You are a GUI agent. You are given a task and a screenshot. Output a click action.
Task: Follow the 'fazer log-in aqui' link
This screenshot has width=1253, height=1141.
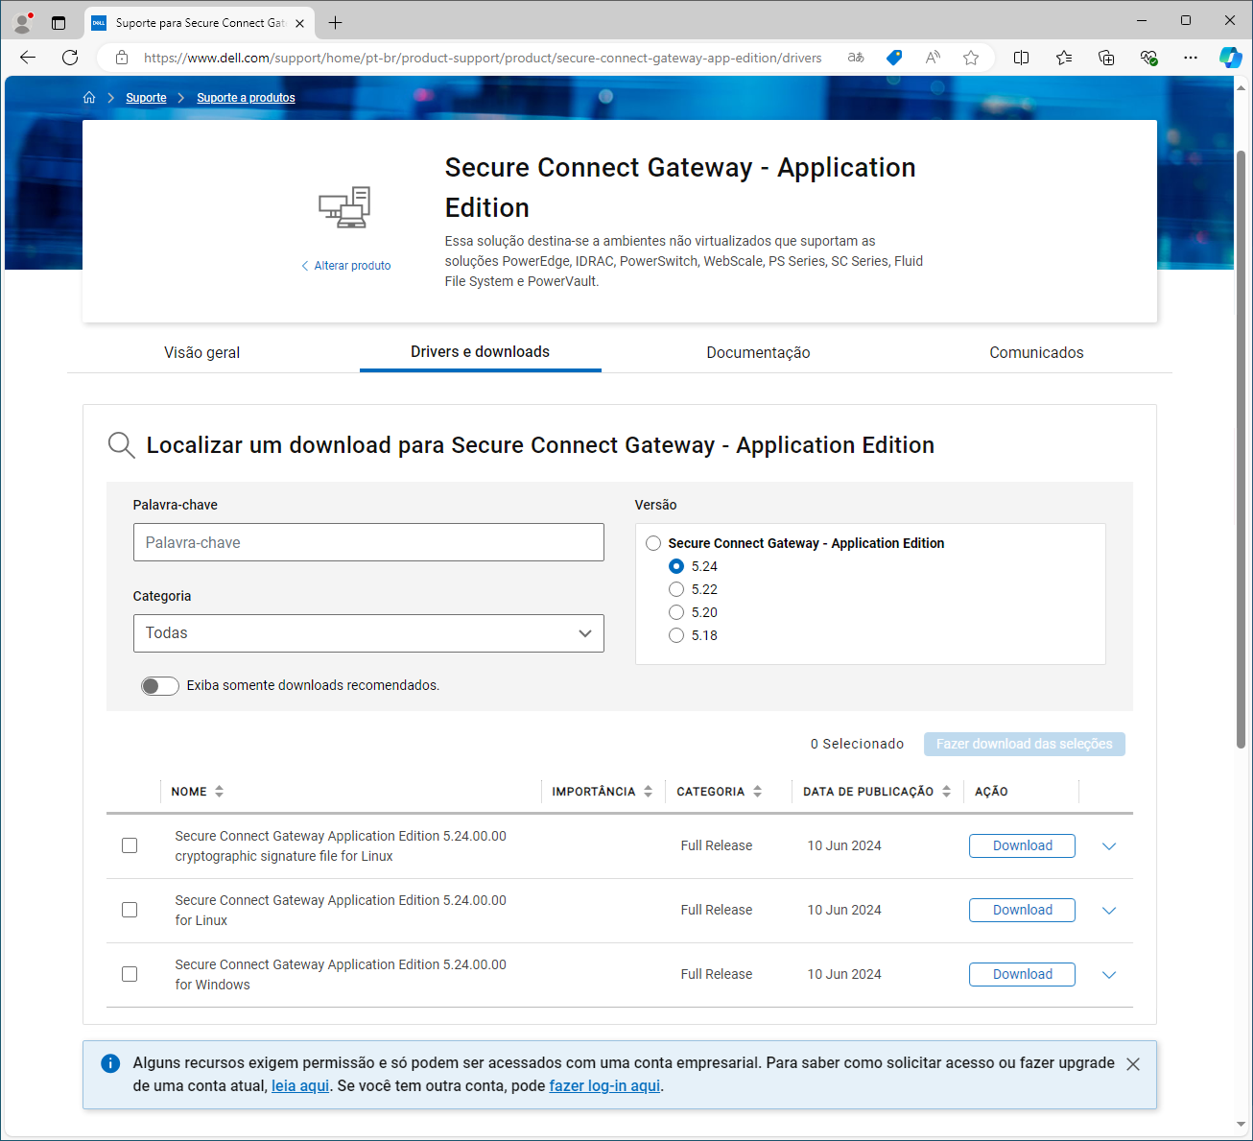click(x=604, y=1085)
